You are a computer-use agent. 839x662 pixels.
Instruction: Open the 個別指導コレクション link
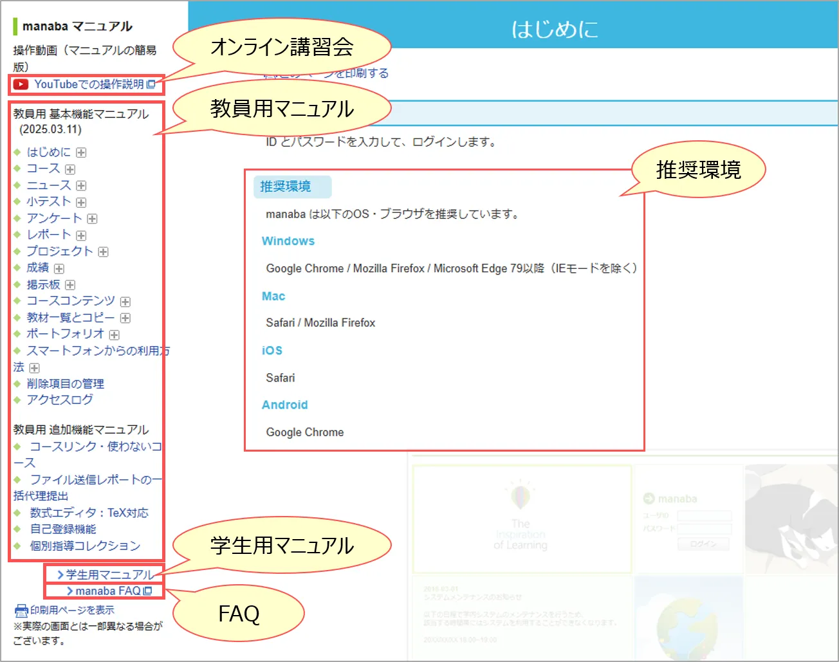click(85, 546)
